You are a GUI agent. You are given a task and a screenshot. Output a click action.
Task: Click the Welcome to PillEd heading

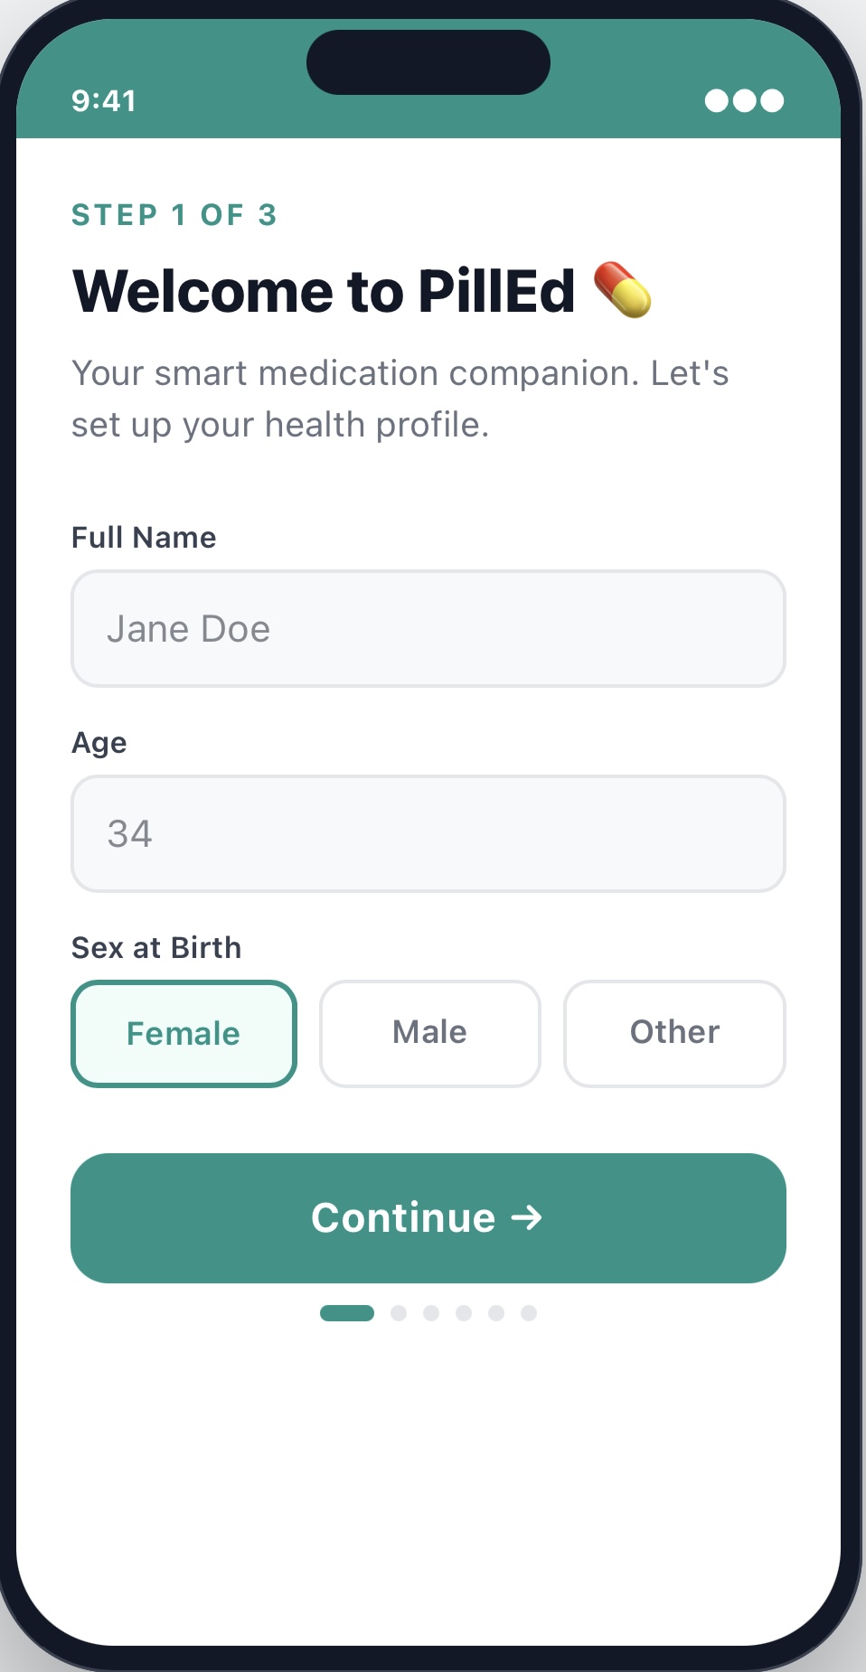click(x=324, y=291)
